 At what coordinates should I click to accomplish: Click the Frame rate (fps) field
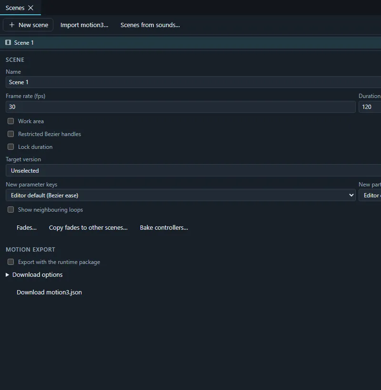pyautogui.click(x=180, y=107)
